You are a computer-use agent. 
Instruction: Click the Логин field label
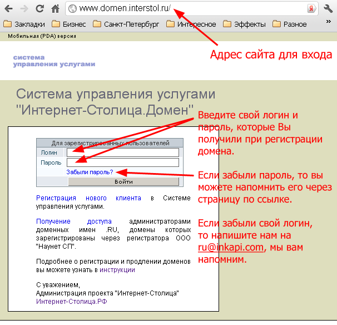coord(49,152)
